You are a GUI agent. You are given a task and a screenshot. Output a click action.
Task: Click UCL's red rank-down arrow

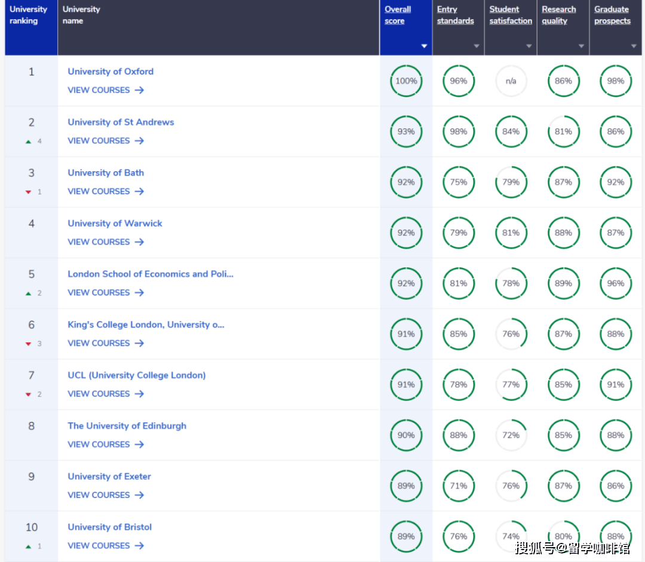pyautogui.click(x=29, y=394)
